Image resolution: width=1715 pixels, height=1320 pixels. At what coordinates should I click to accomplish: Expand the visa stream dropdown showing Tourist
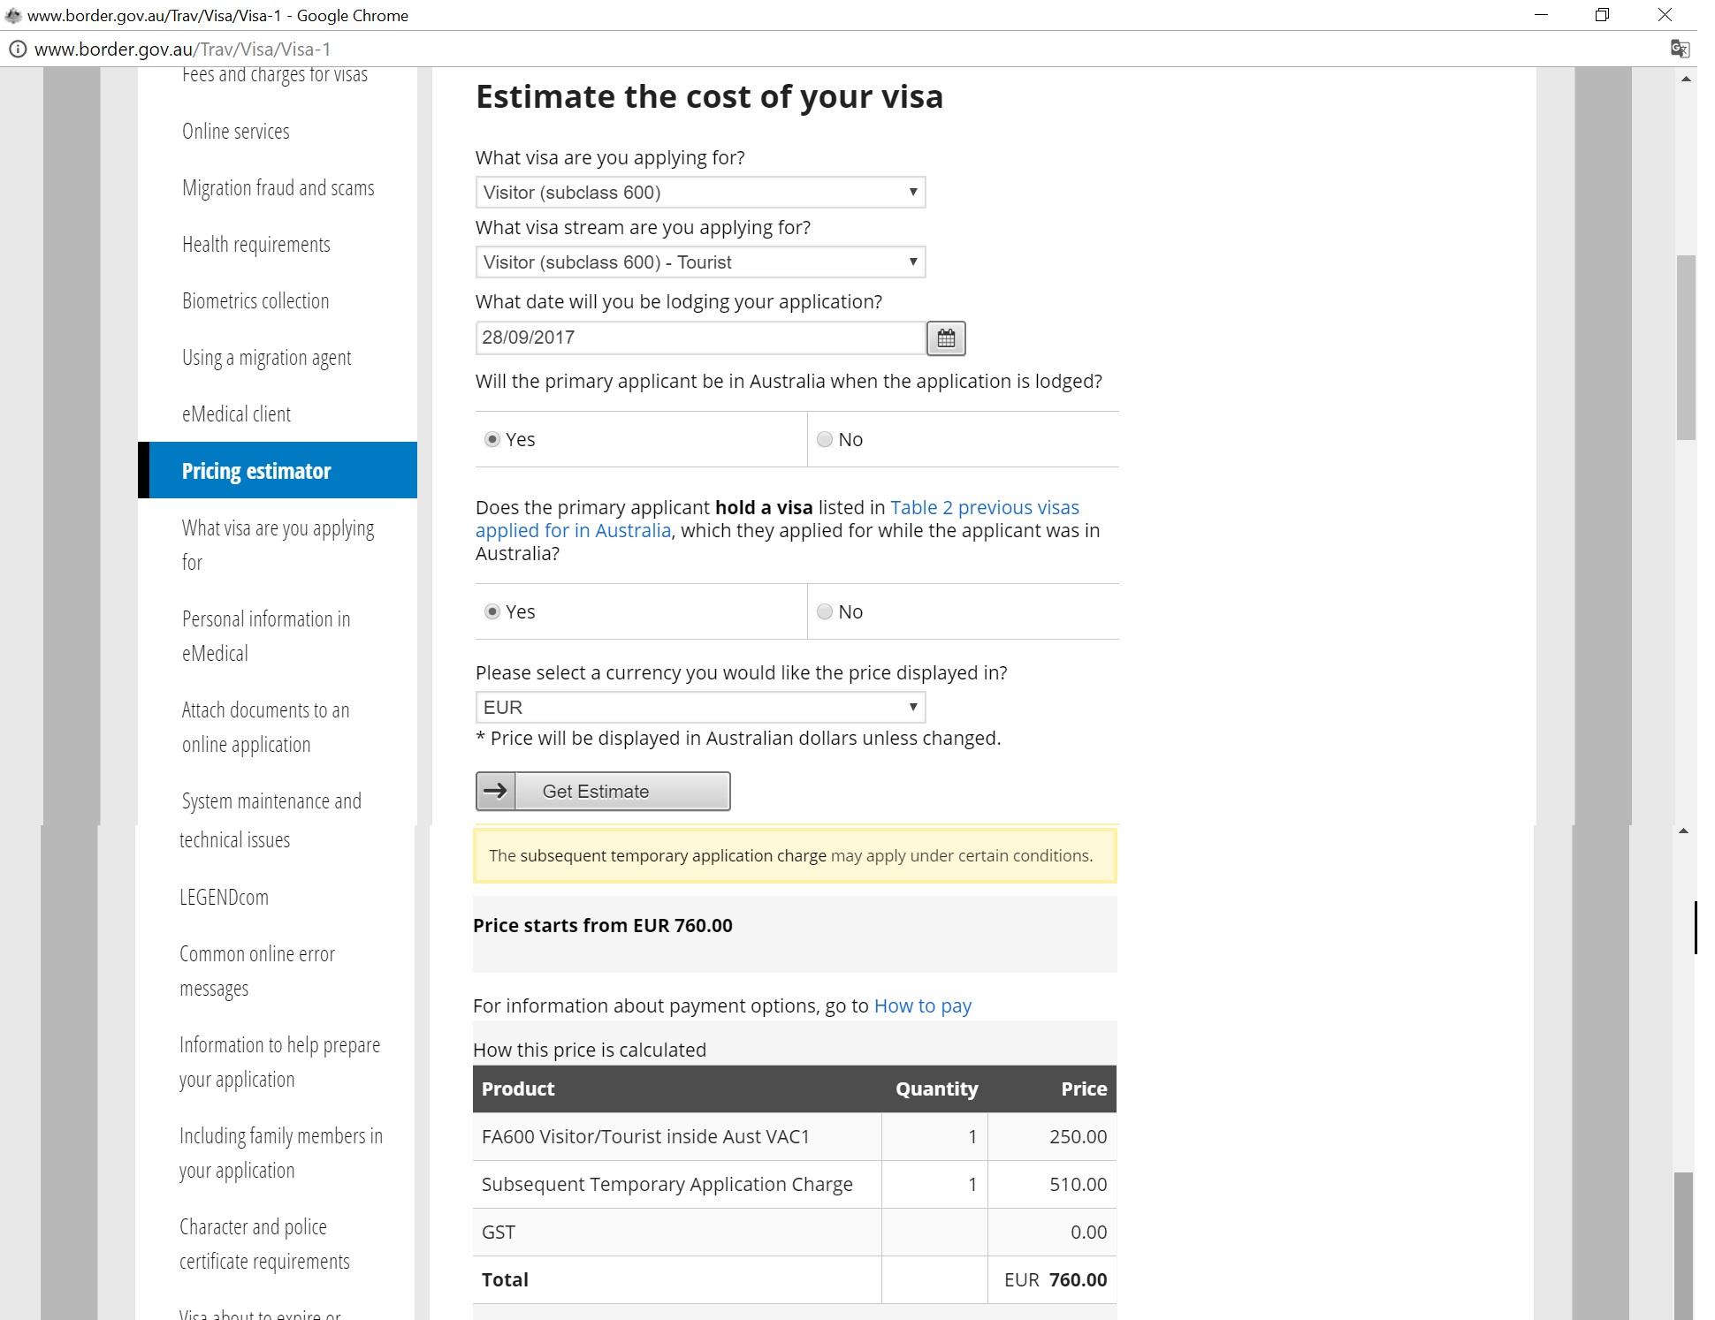(700, 262)
